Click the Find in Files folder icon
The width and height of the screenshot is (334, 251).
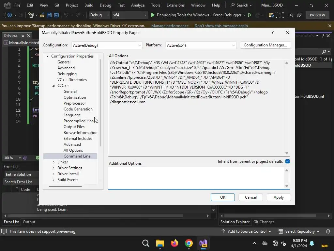click(271, 15)
